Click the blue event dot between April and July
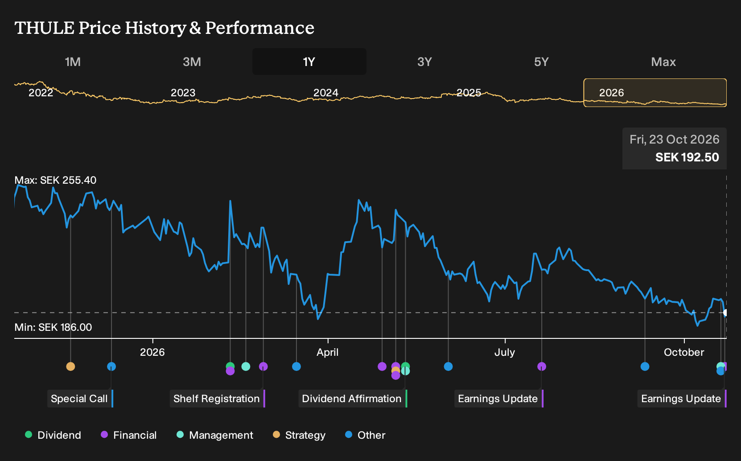Image resolution: width=741 pixels, height=461 pixels. point(449,366)
